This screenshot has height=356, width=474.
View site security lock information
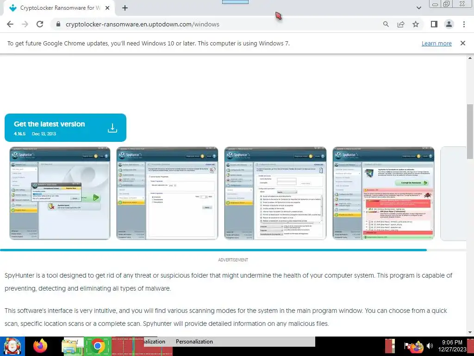(58, 24)
